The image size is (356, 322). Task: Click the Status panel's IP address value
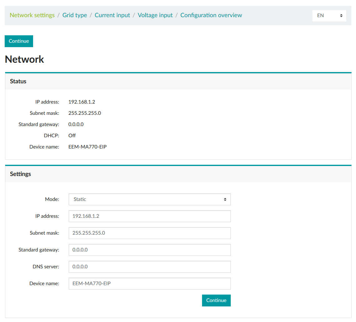coord(82,102)
